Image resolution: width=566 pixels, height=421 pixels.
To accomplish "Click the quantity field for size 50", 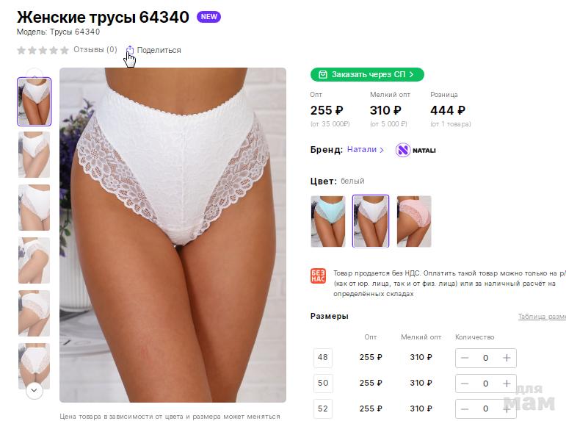I will 485,384.
